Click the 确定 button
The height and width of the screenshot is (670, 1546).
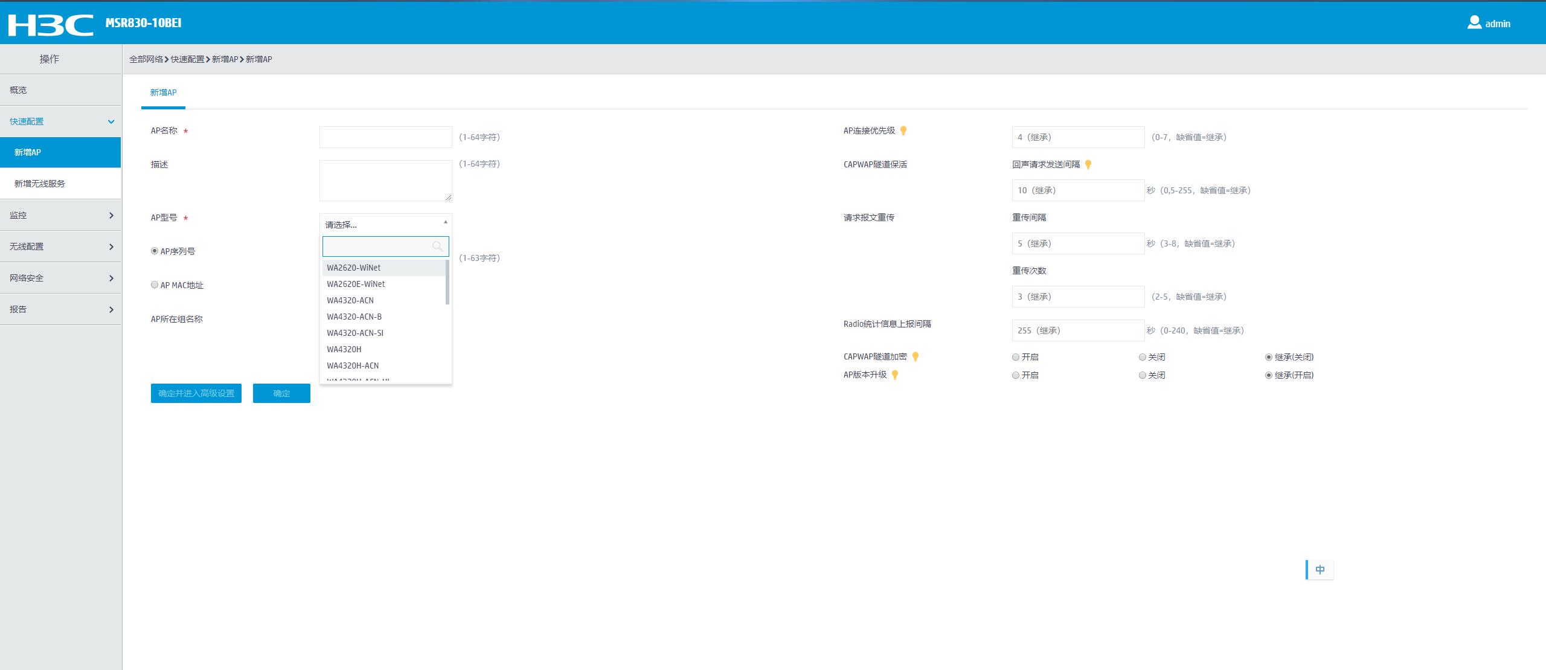click(281, 393)
